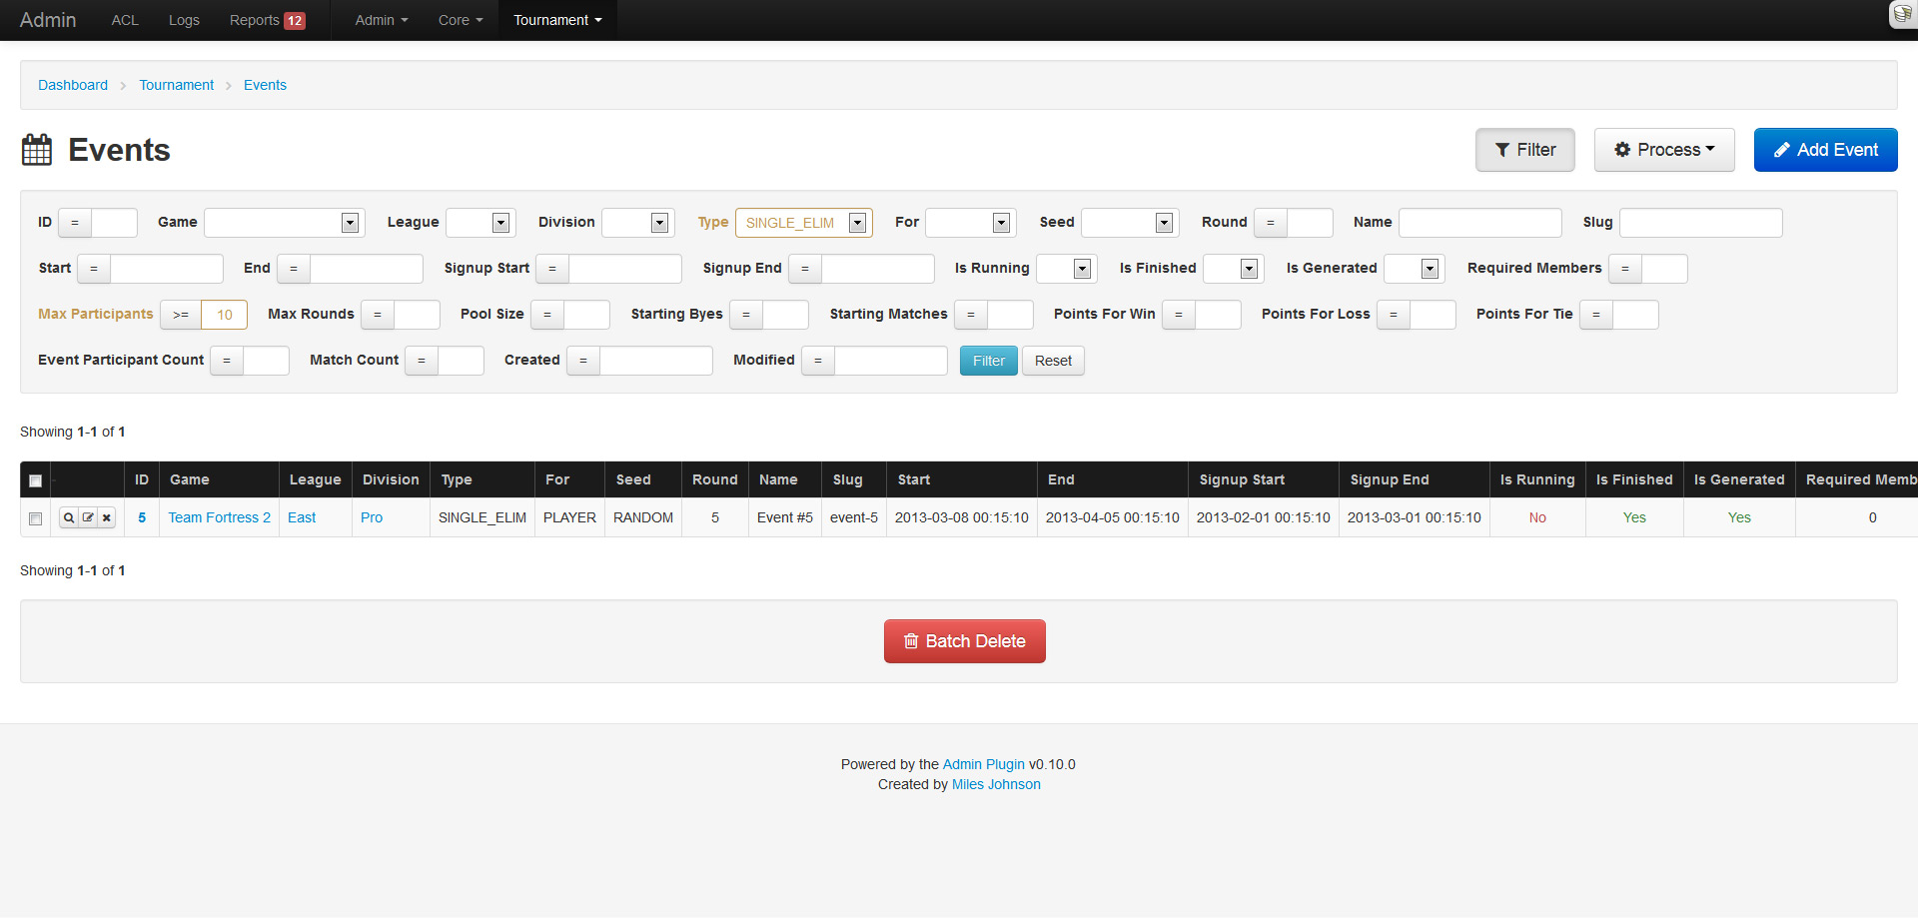Apply filters with the blue Filter button
The width and height of the screenshot is (1918, 918).
coord(988,361)
